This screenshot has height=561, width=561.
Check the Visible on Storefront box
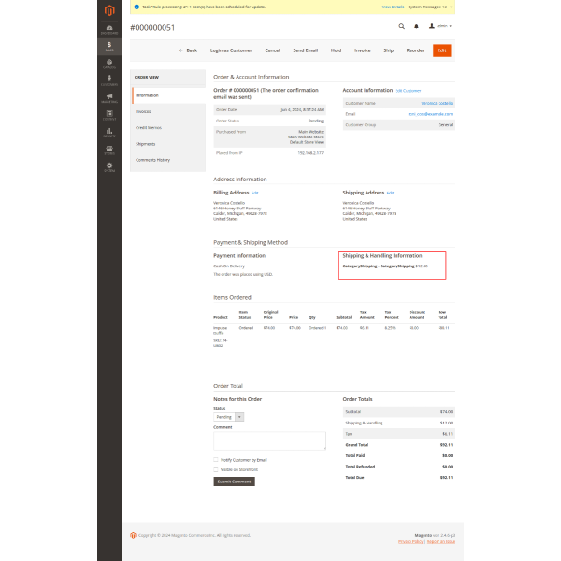(216, 469)
